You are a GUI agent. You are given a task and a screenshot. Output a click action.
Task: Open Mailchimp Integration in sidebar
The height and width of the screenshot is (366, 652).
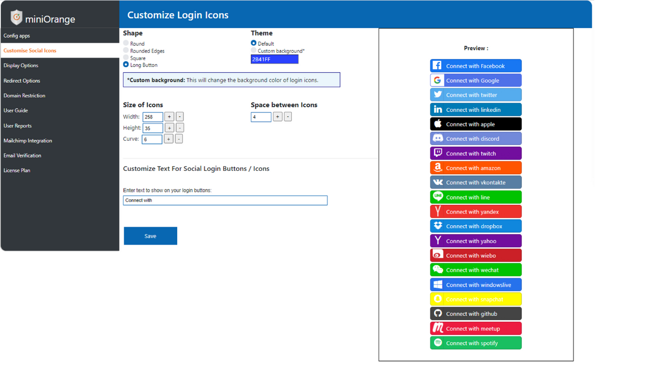coord(60,140)
